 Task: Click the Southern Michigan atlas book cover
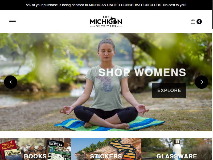[x=58, y=150]
